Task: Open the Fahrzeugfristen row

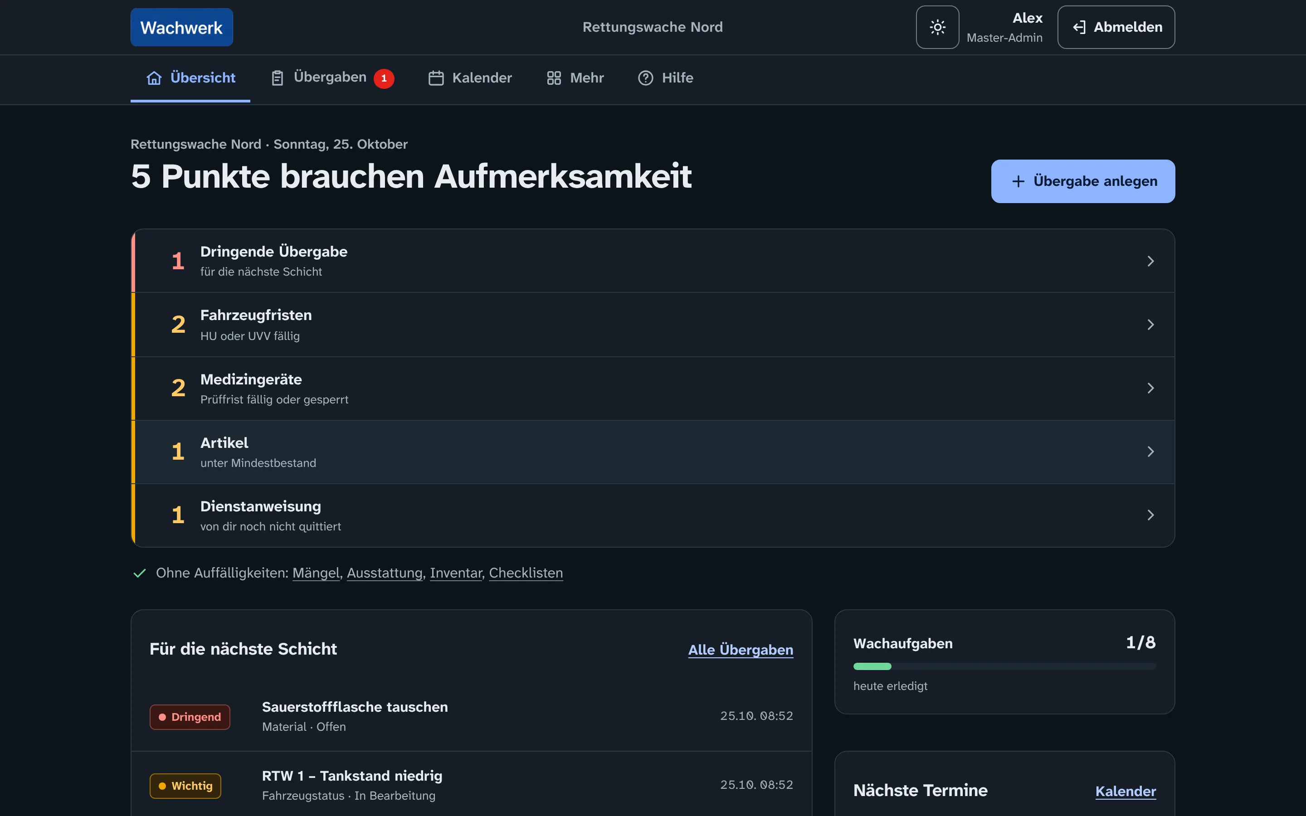Action: [x=653, y=325]
